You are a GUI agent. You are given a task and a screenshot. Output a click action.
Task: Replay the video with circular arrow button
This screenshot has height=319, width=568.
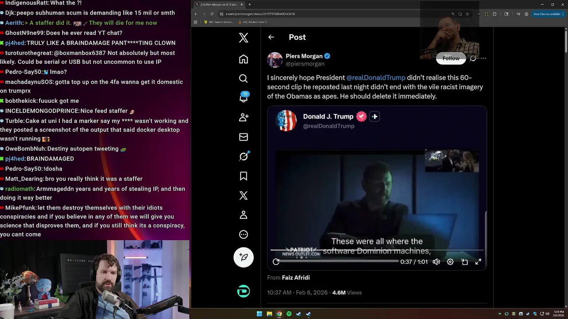tap(276, 262)
